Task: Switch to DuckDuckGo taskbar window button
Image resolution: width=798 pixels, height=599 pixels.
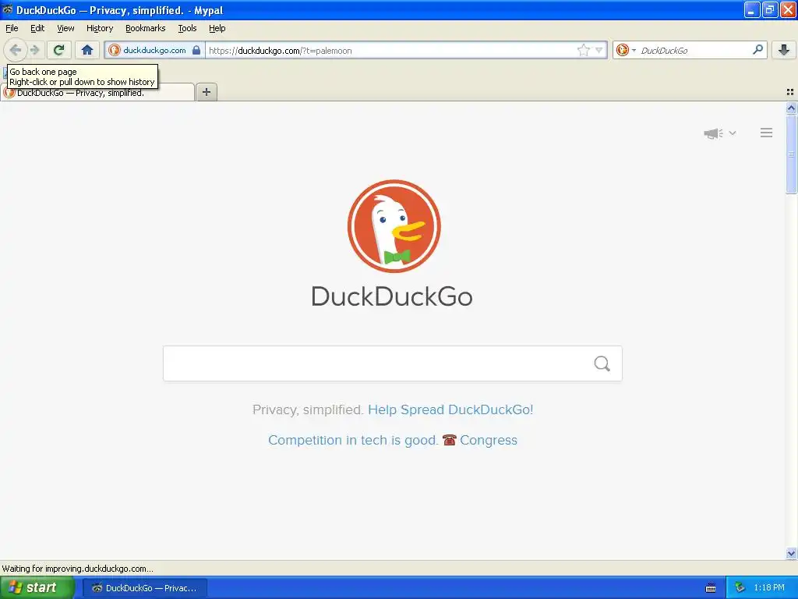Action: pos(145,588)
